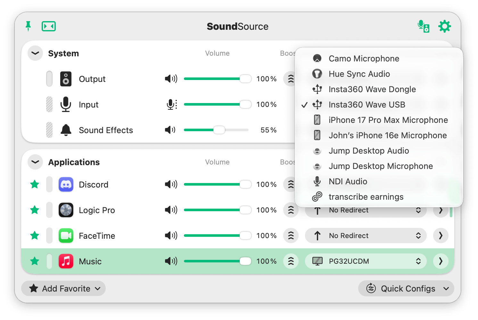
Task: Click the Music 100% volume value
Action: tap(267, 261)
